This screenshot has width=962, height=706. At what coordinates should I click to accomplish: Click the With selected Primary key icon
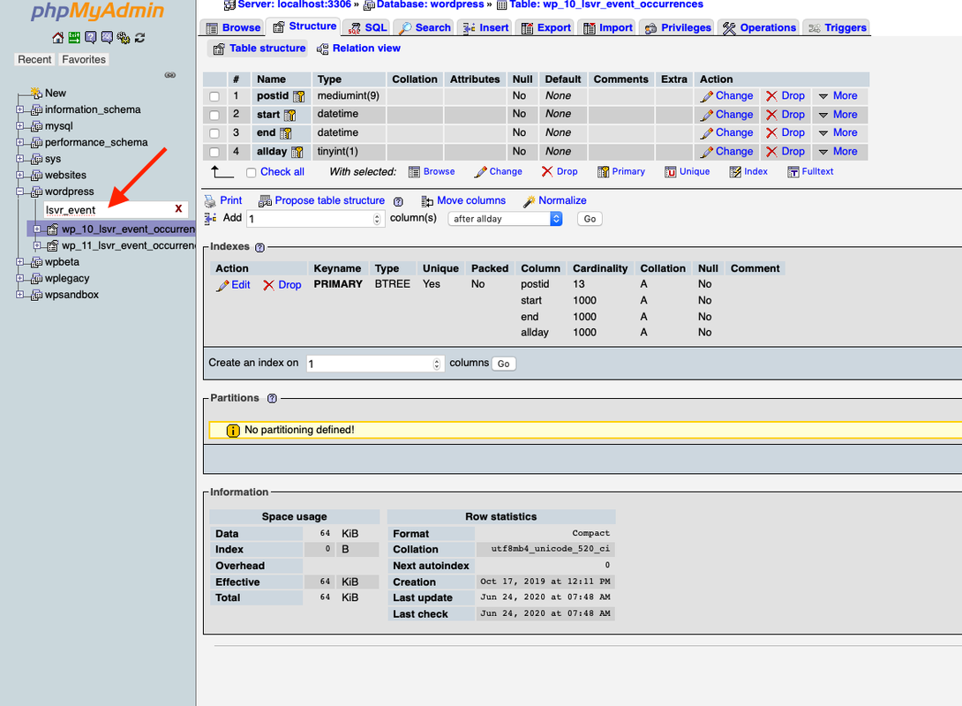tap(603, 172)
